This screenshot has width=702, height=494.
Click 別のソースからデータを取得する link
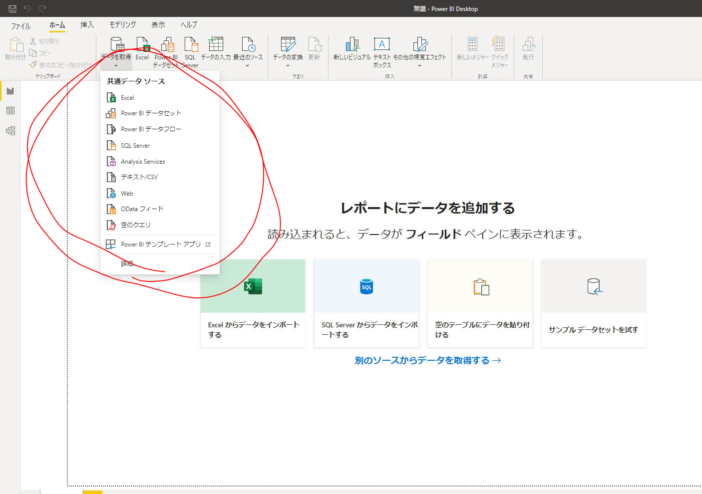coord(428,360)
